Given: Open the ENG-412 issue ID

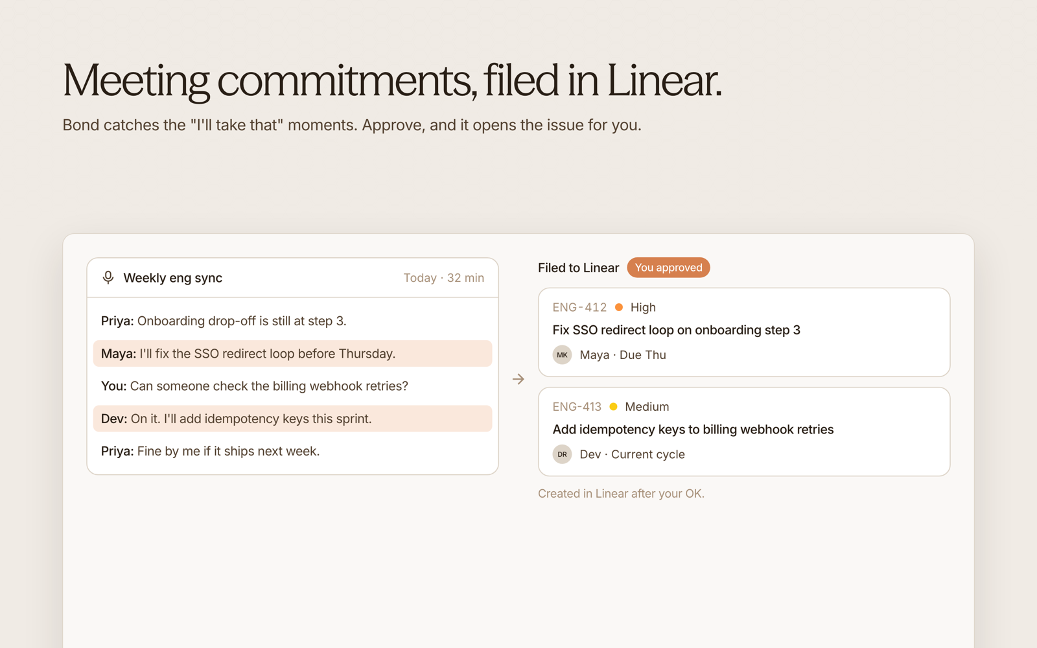Looking at the screenshot, I should click(x=579, y=307).
